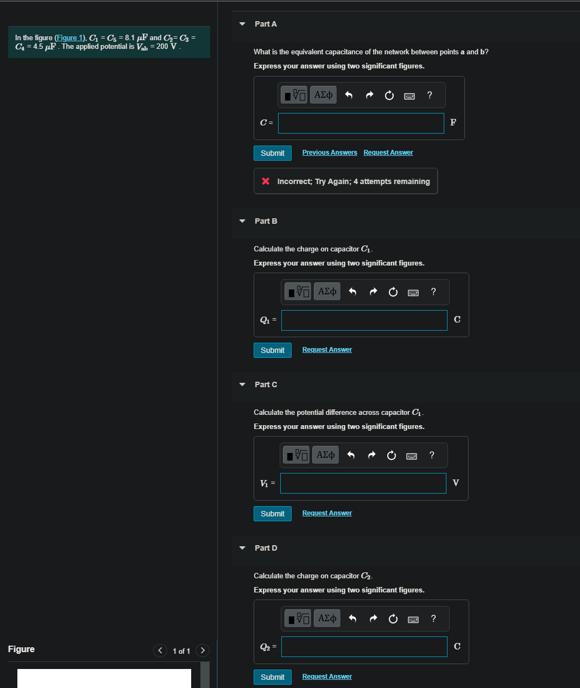Collapse the Part B section

point(242,221)
